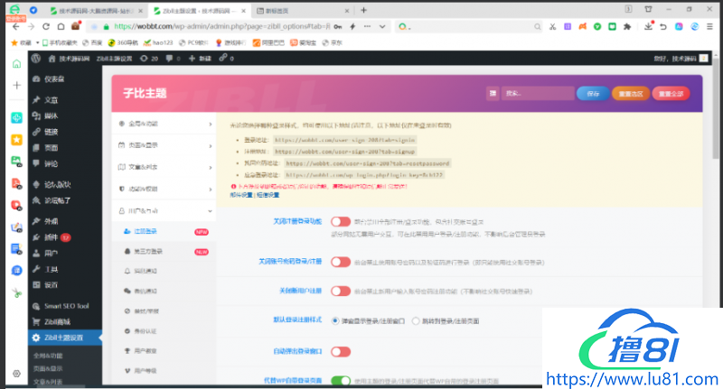Open 插件 plugins in the WordPress sidebar

(x=51, y=236)
